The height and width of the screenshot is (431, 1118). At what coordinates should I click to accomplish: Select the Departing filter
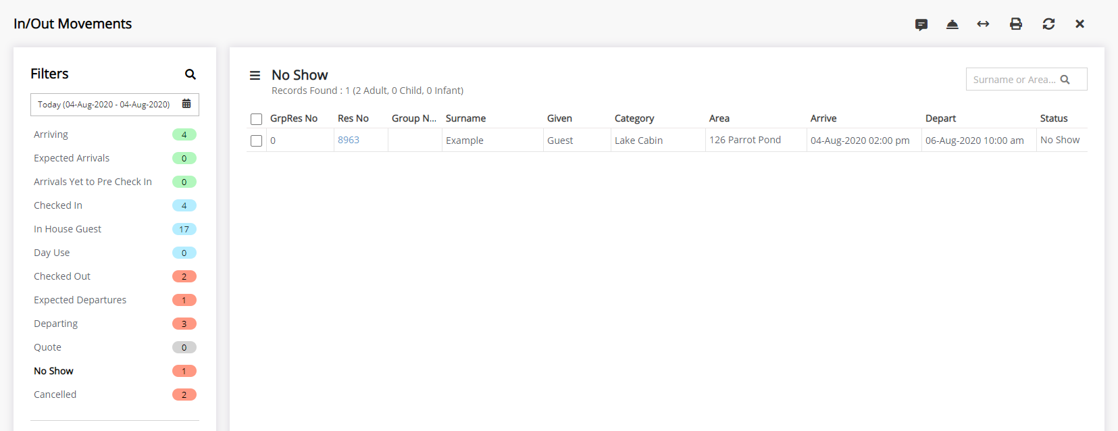[115, 324]
